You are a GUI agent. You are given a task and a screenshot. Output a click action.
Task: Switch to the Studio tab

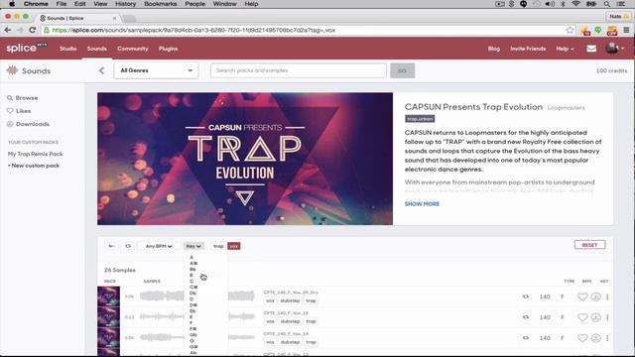[x=68, y=49]
